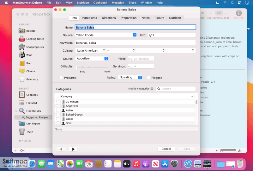Open the Rating dropdown
This screenshot has height=171, width=253.
point(130,77)
